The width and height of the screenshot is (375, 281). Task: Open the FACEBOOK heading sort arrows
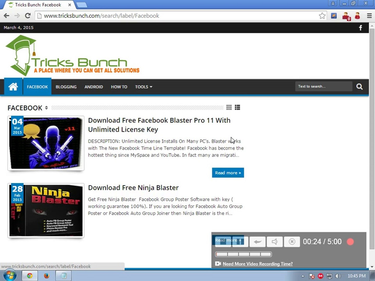(x=46, y=108)
